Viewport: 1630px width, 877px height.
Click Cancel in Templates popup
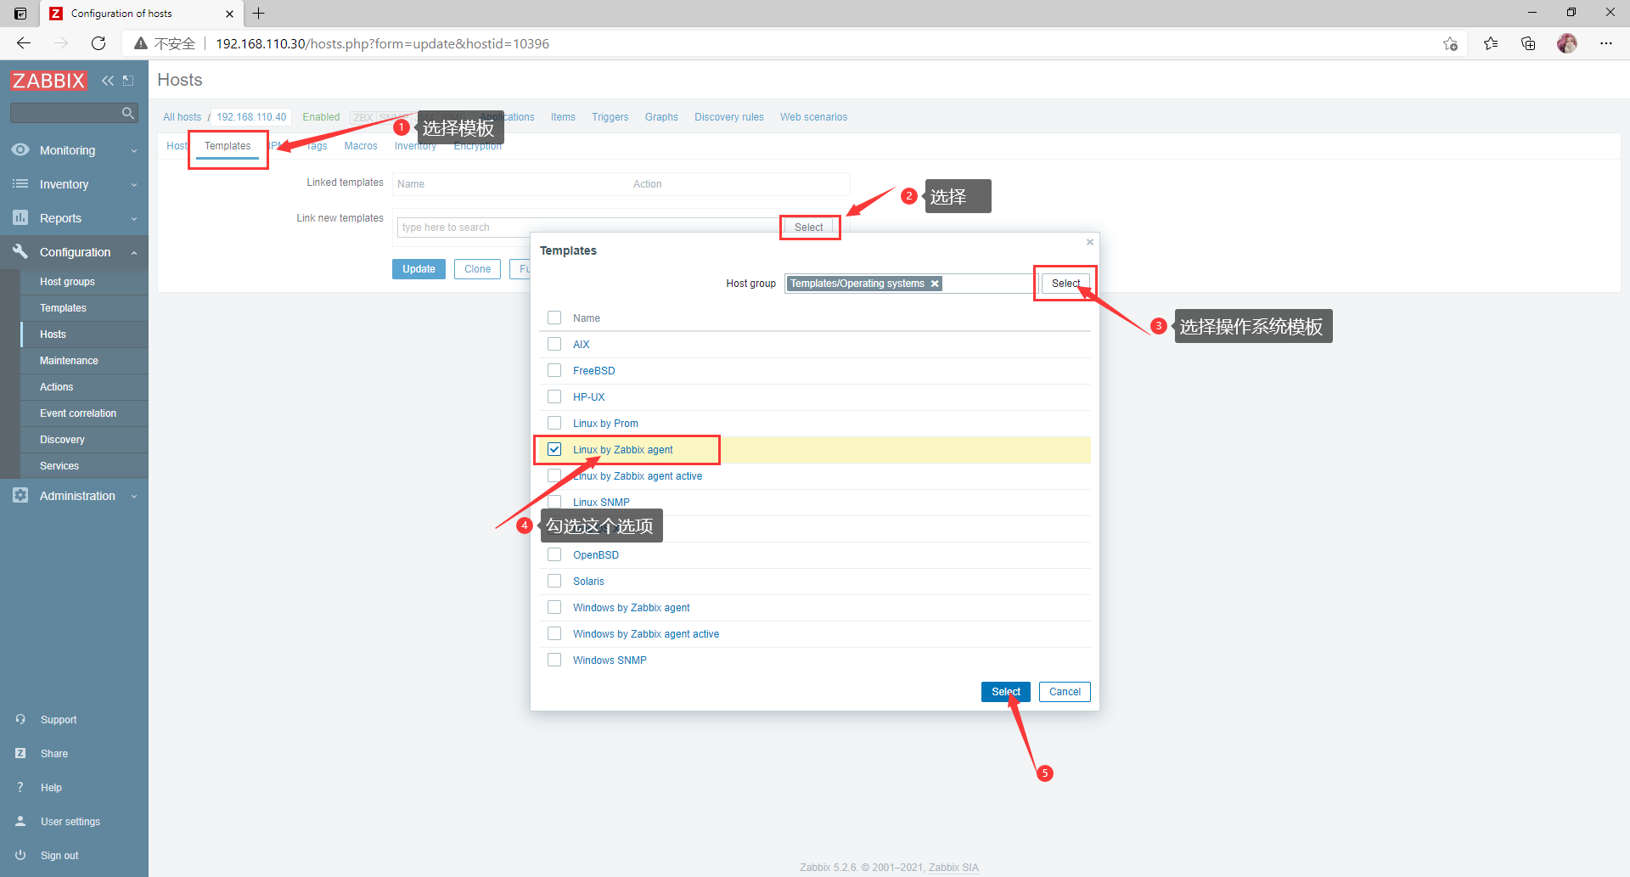coord(1065,692)
